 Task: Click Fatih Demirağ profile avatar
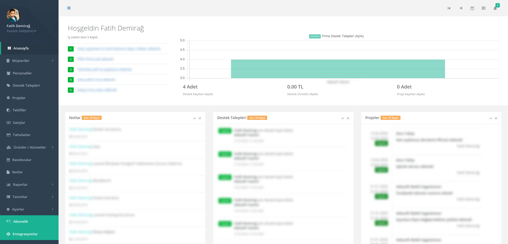[13, 15]
